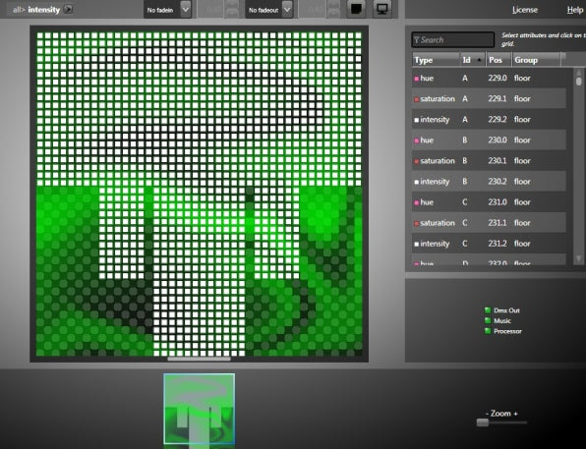Image resolution: width=586 pixels, height=449 pixels.
Task: Select the intensity A row at 229.2
Action: pyautogui.click(x=489, y=120)
